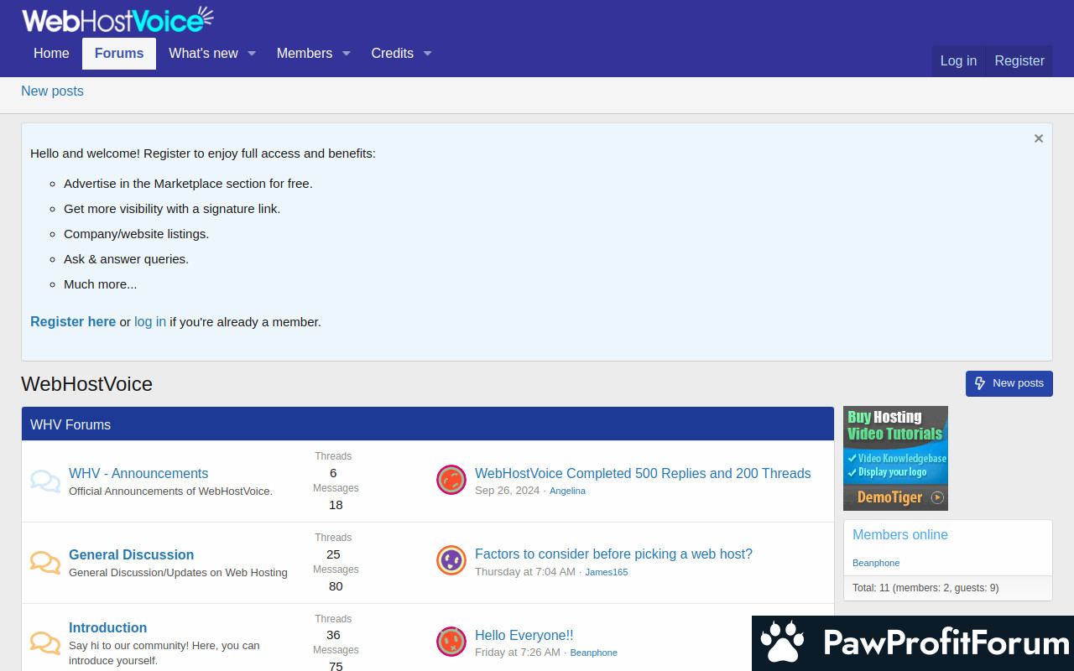The height and width of the screenshot is (671, 1074).
Task: Expand the What's new dropdown arrow
Action: (251, 53)
